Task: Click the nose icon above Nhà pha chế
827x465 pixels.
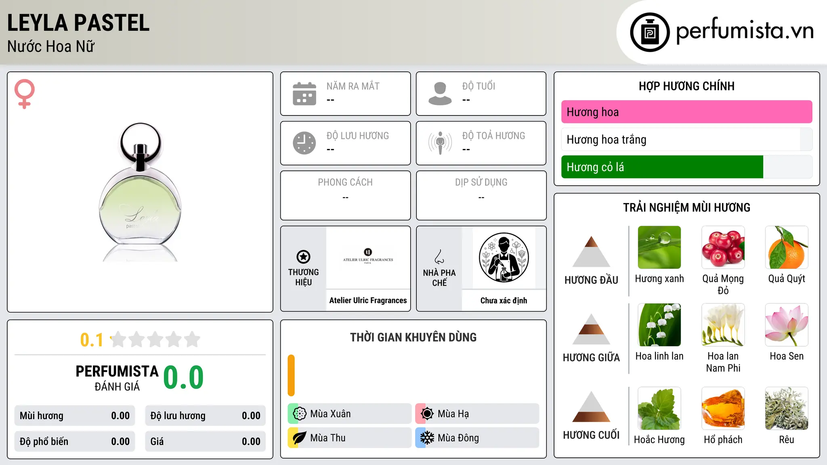Action: point(439,257)
